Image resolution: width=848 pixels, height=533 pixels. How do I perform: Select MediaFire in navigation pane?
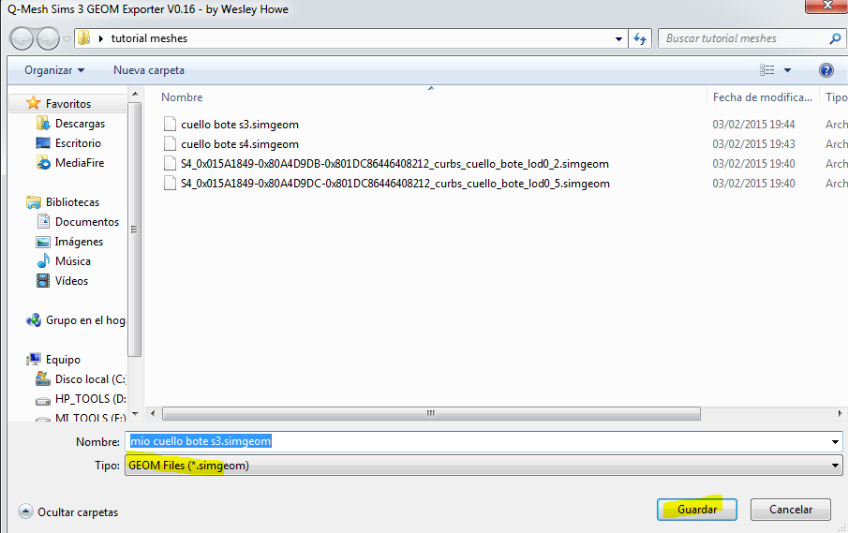point(79,163)
